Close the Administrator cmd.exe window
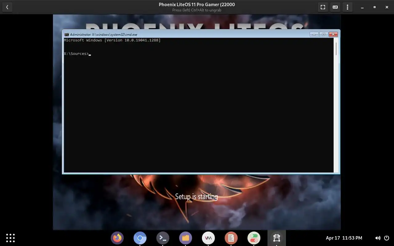The height and width of the screenshot is (246, 394). [333, 34]
